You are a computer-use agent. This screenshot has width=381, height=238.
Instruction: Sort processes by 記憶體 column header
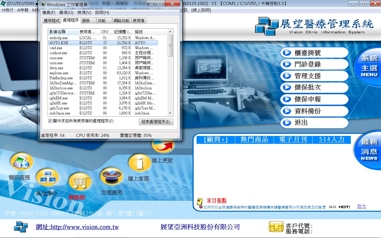[x=122, y=32]
